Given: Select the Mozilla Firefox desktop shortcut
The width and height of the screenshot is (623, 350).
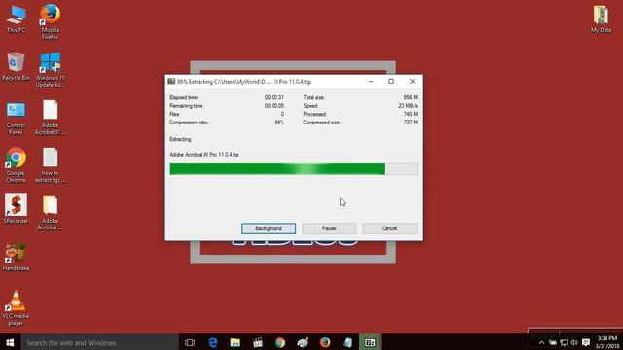Looking at the screenshot, I should 50,21.
